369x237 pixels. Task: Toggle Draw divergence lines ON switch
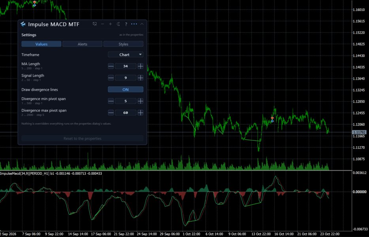coord(126,89)
